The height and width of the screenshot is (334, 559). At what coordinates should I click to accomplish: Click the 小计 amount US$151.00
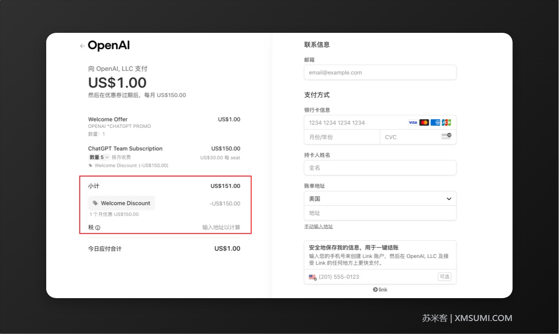[226, 186]
